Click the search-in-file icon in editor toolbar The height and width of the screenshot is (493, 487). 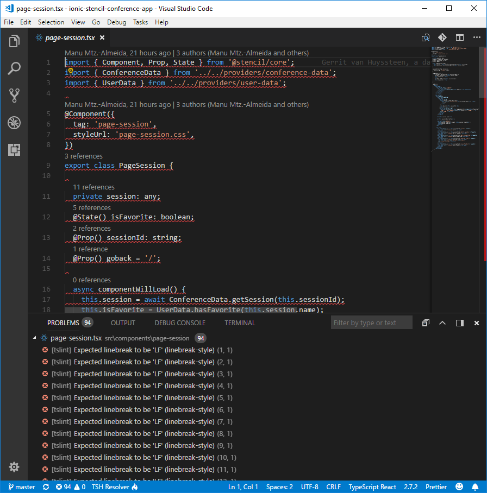[426, 37]
